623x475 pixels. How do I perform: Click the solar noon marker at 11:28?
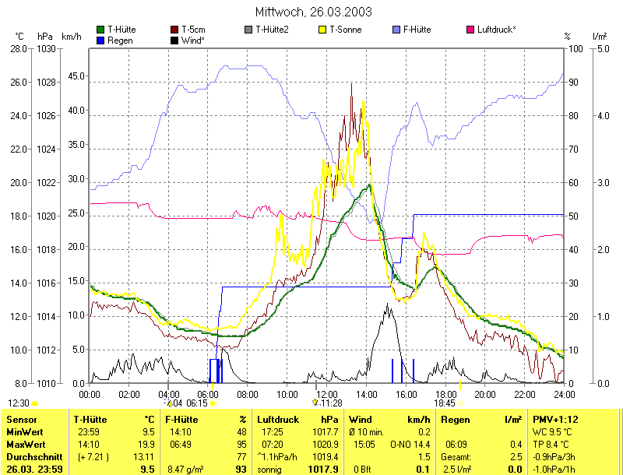(x=315, y=403)
